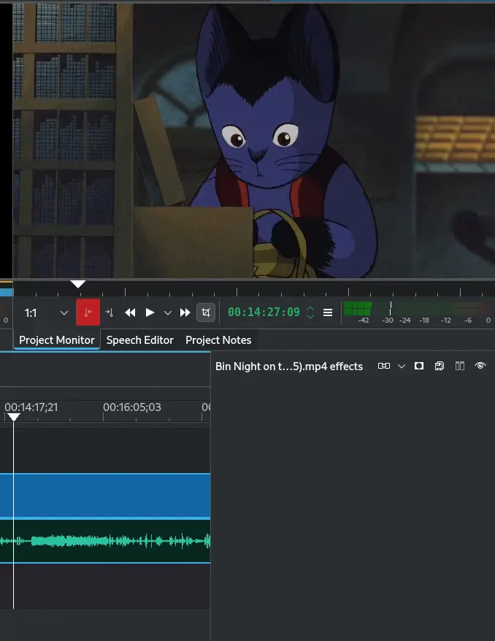Select the blue video clip in timeline
The height and width of the screenshot is (641, 495).
105,496
